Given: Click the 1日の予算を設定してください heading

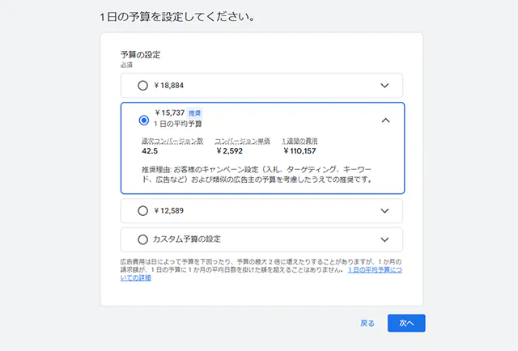Looking at the screenshot, I should [177, 17].
